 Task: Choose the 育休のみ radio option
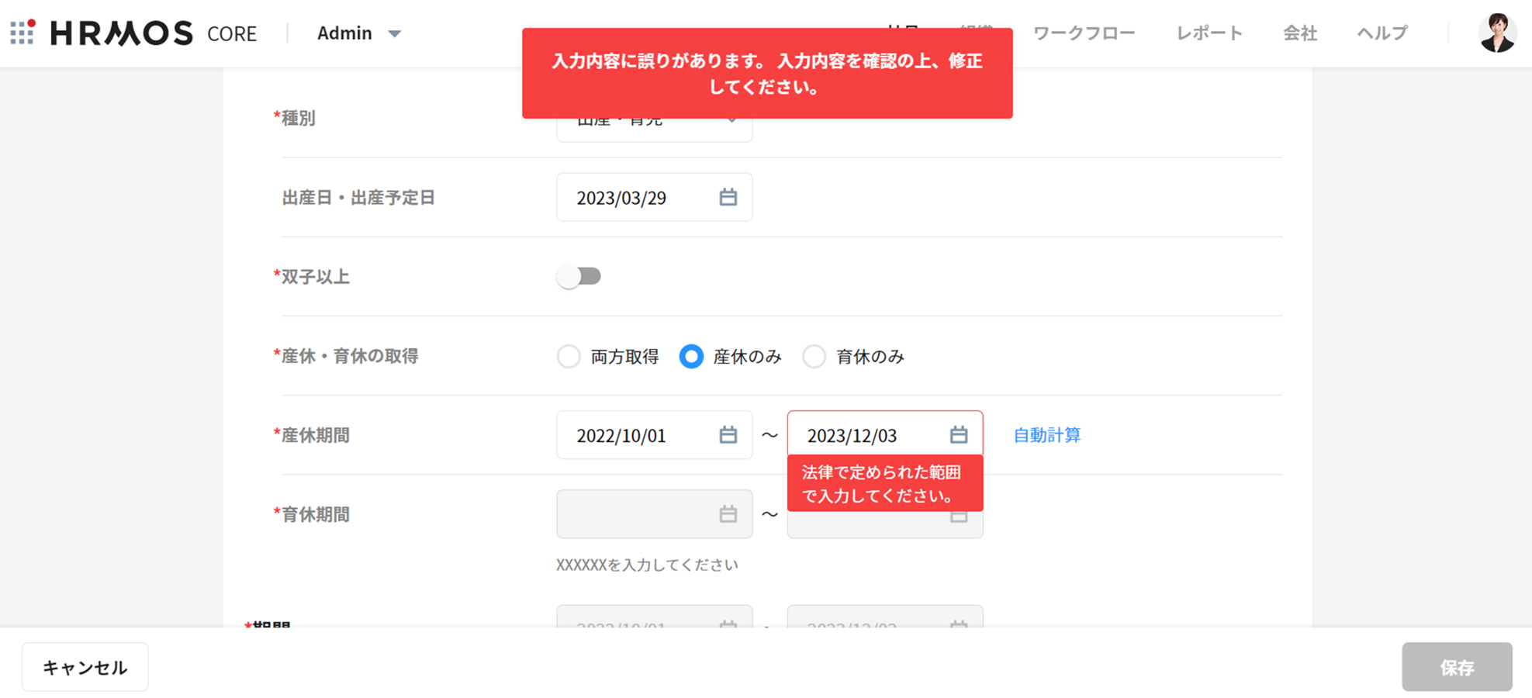click(x=814, y=357)
